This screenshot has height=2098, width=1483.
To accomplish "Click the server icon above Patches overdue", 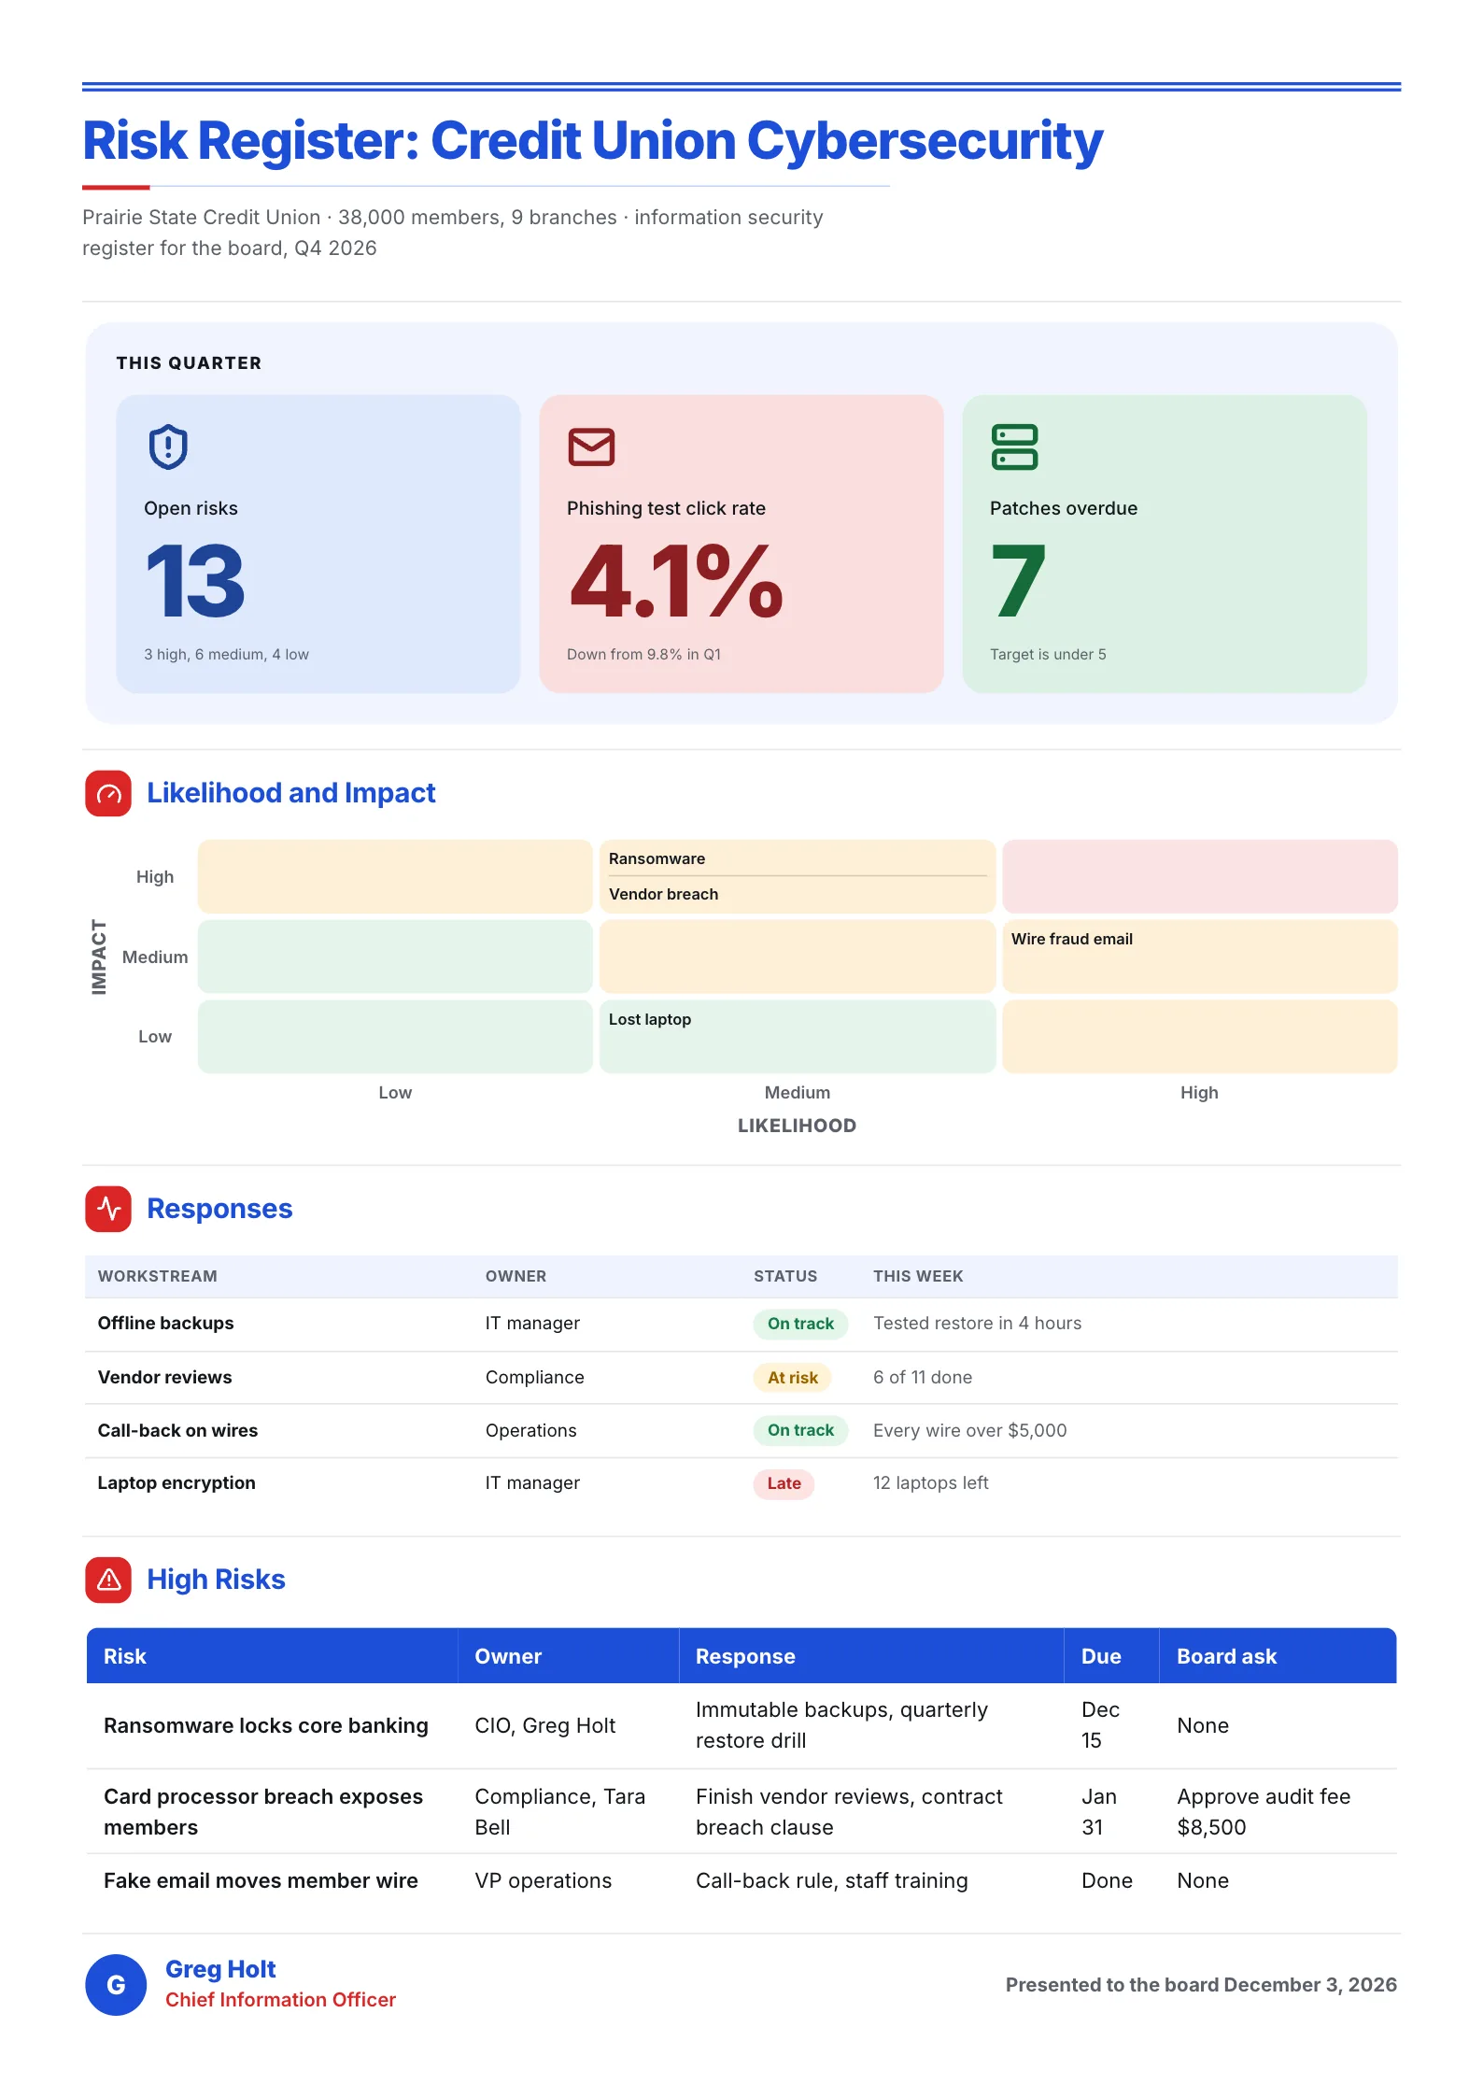I will tap(1014, 447).
